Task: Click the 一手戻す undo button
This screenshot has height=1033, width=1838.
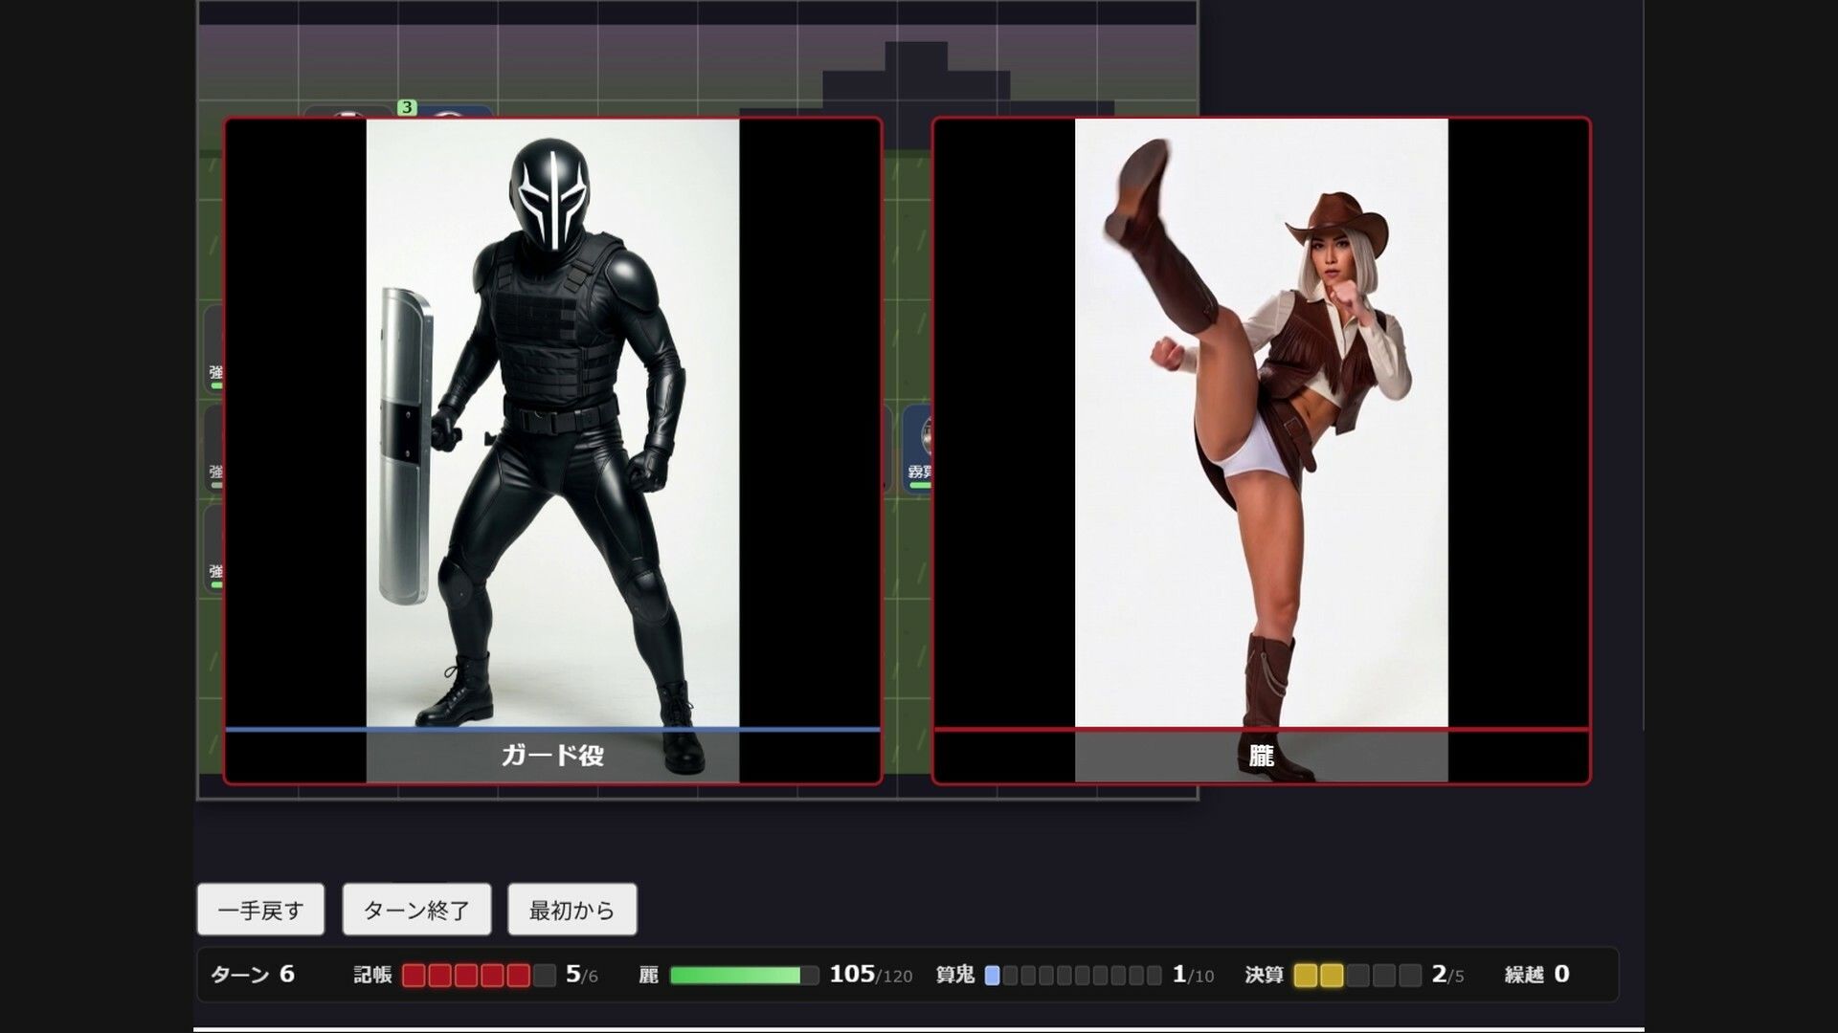Action: point(260,910)
